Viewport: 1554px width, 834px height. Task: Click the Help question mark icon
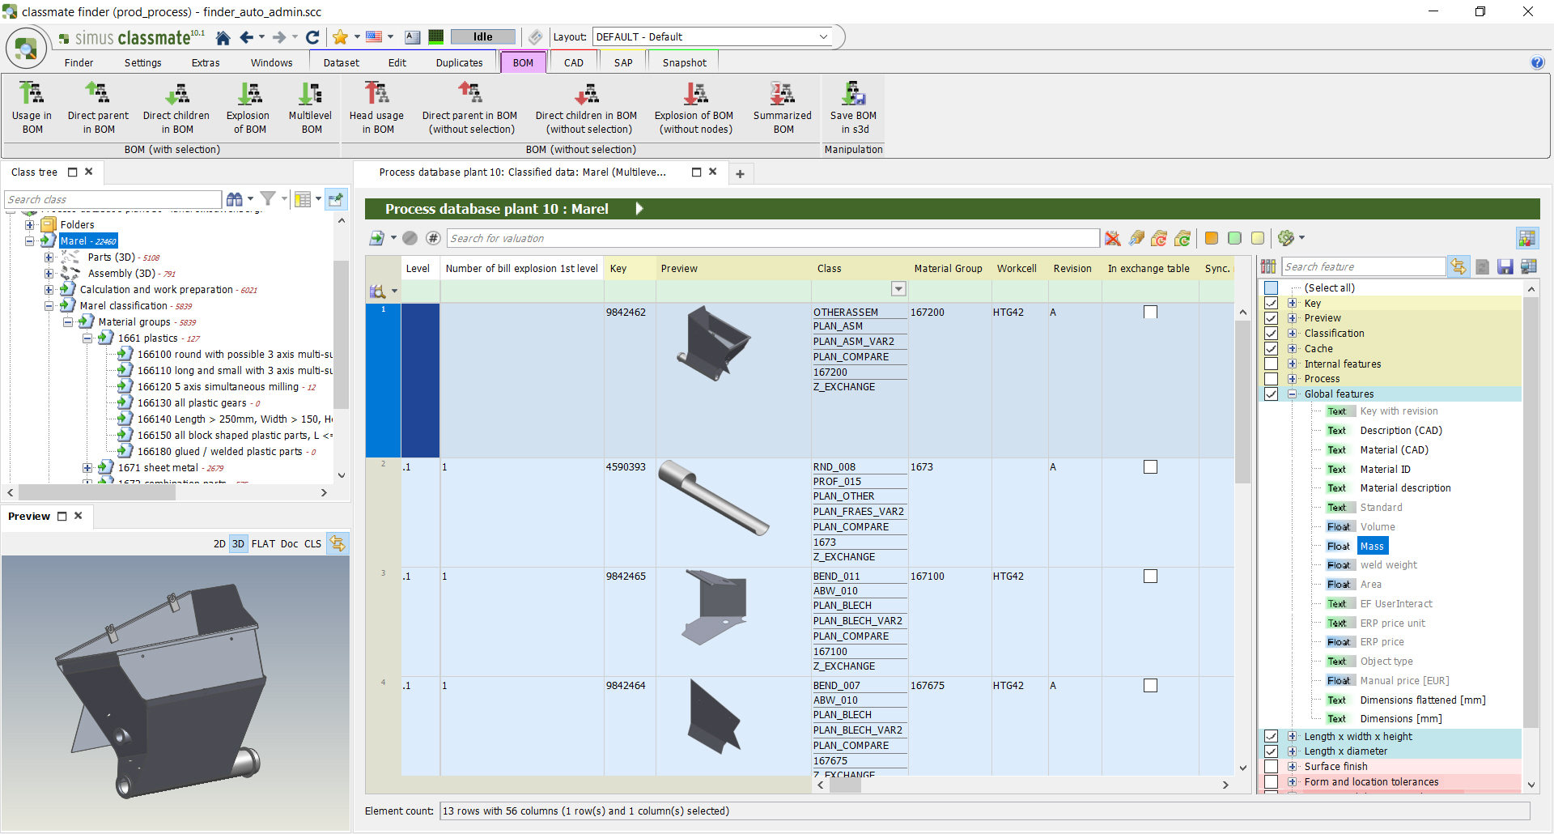click(x=1538, y=63)
